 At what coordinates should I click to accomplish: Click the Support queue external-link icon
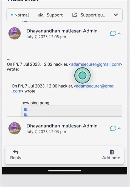click(75, 15)
